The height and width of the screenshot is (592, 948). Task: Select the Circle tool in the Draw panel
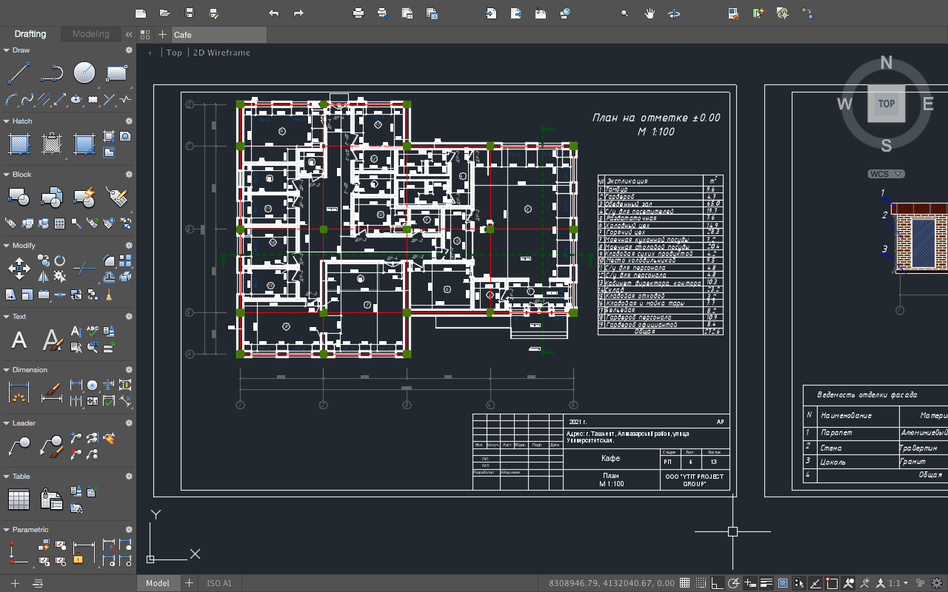pos(83,73)
